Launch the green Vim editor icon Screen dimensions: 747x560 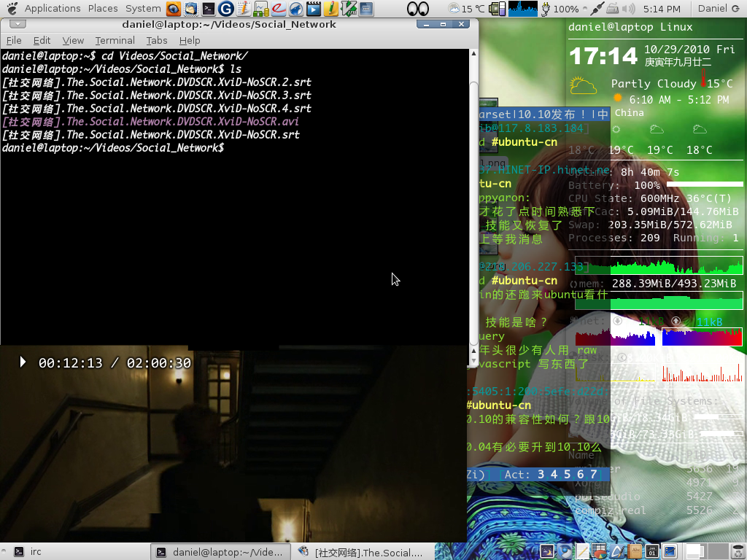(x=349, y=9)
